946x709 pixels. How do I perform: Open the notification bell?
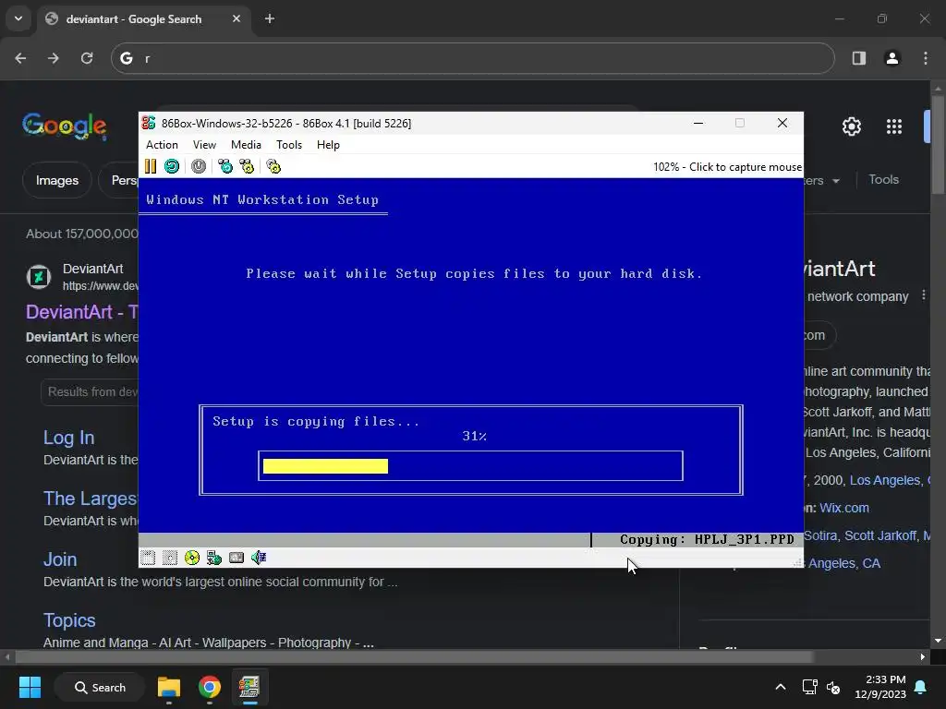click(921, 687)
